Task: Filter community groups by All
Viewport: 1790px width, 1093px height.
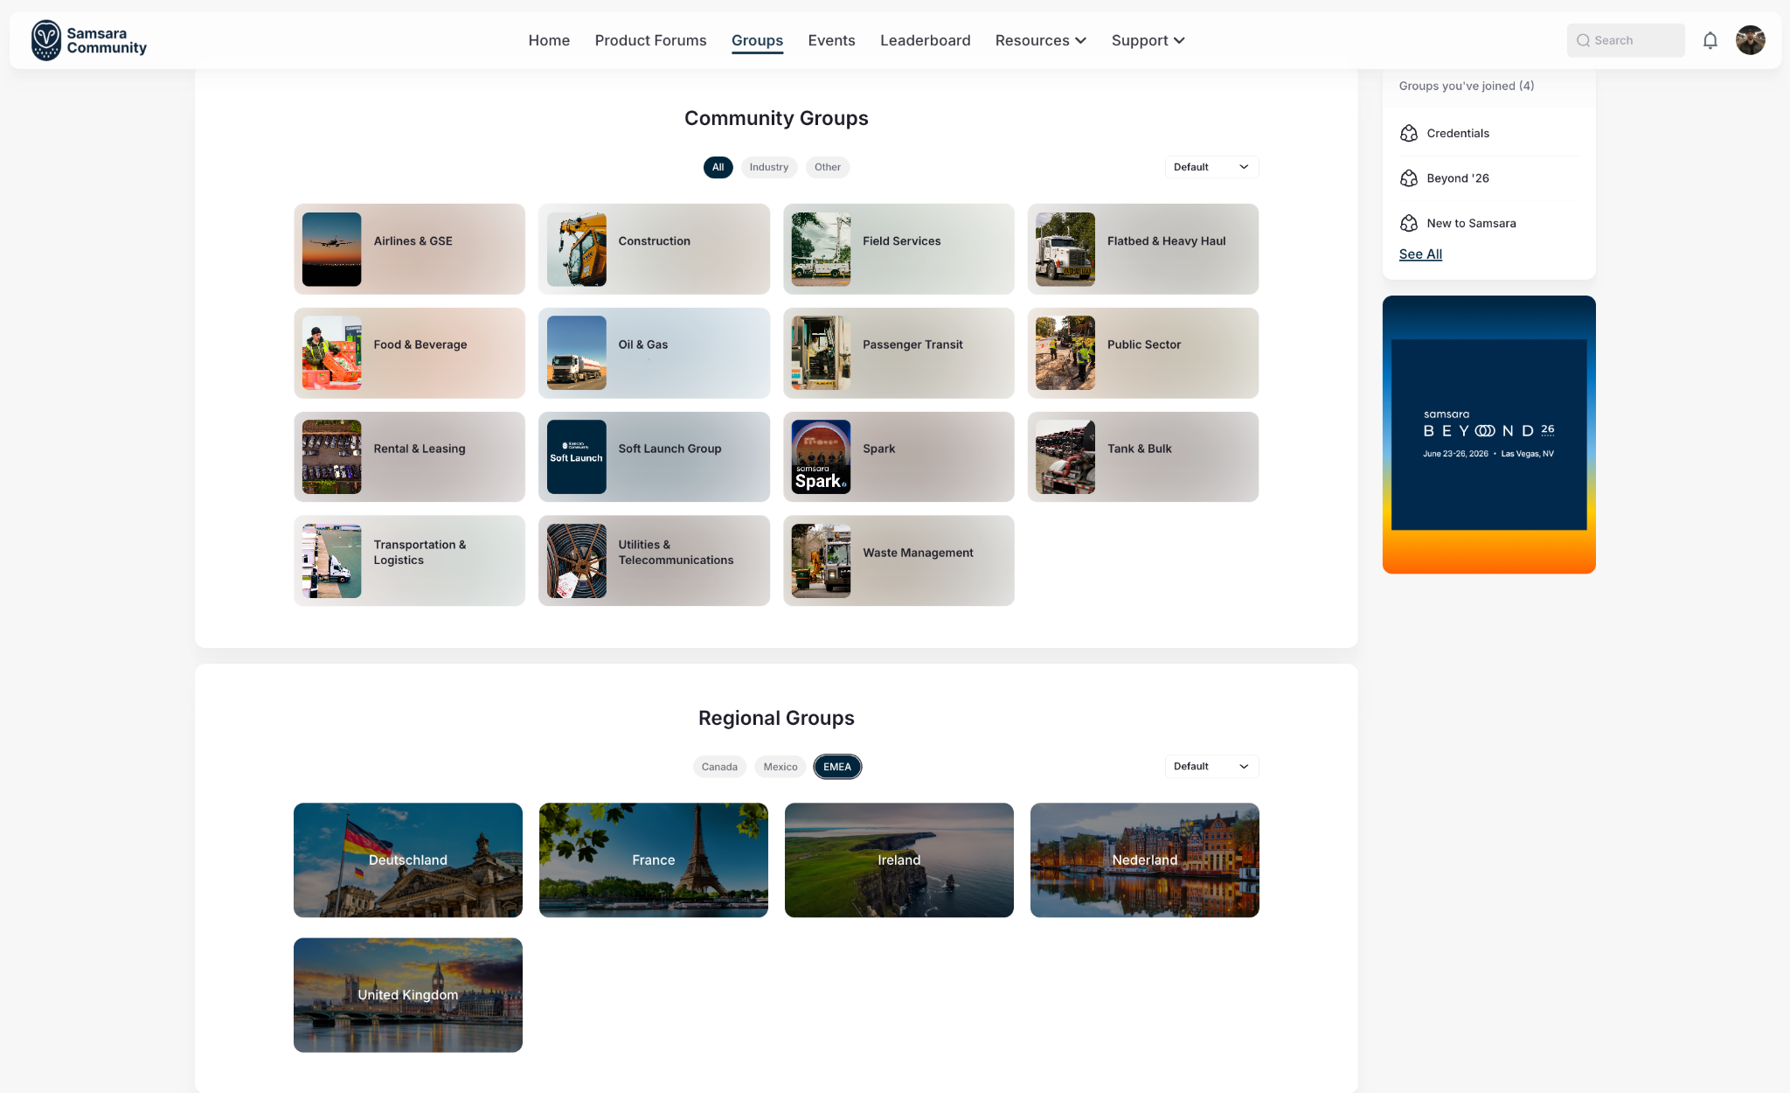Action: pyautogui.click(x=718, y=167)
